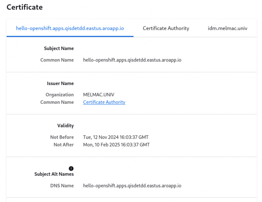This screenshot has width=262, height=202.
Task: Open the idm.melmac.univ tab
Action: 228,28
